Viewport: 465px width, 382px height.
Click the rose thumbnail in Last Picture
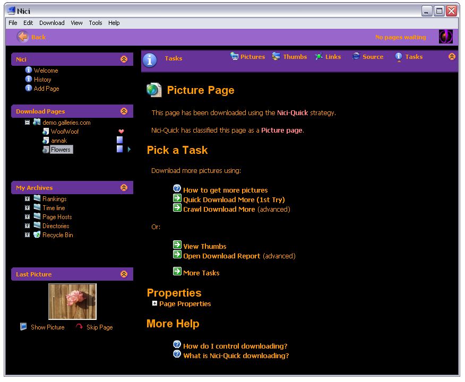(x=72, y=301)
